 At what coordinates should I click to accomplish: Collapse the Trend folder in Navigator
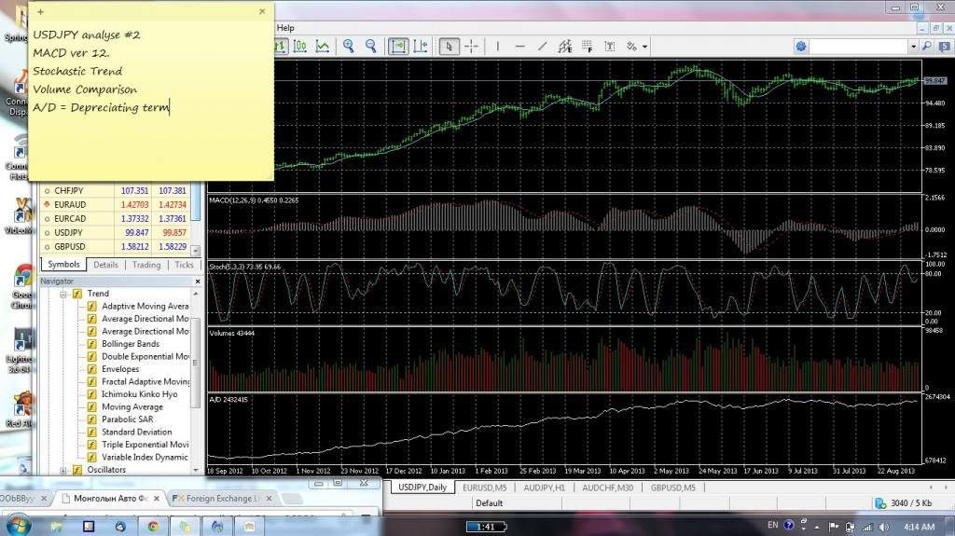[63, 294]
